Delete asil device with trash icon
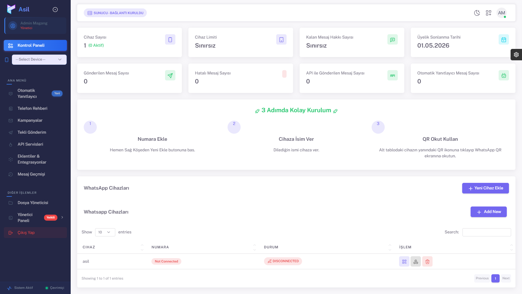Viewport: 522px width, 294px height. click(x=427, y=262)
